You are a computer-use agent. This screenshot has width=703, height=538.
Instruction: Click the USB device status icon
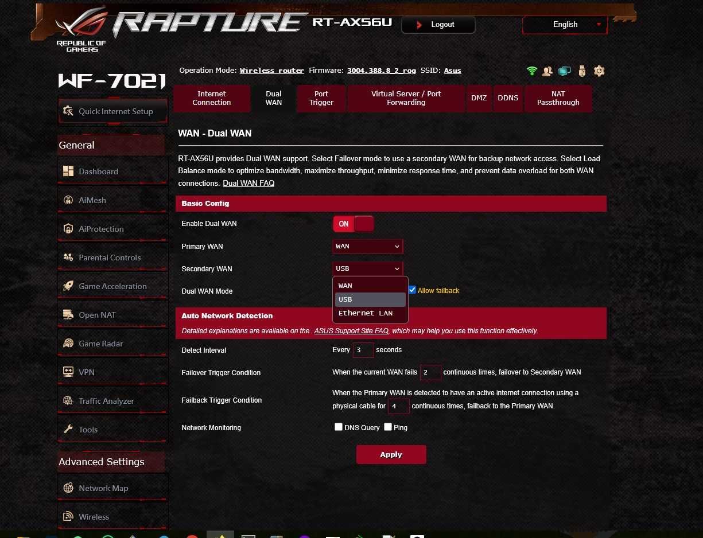coord(582,71)
